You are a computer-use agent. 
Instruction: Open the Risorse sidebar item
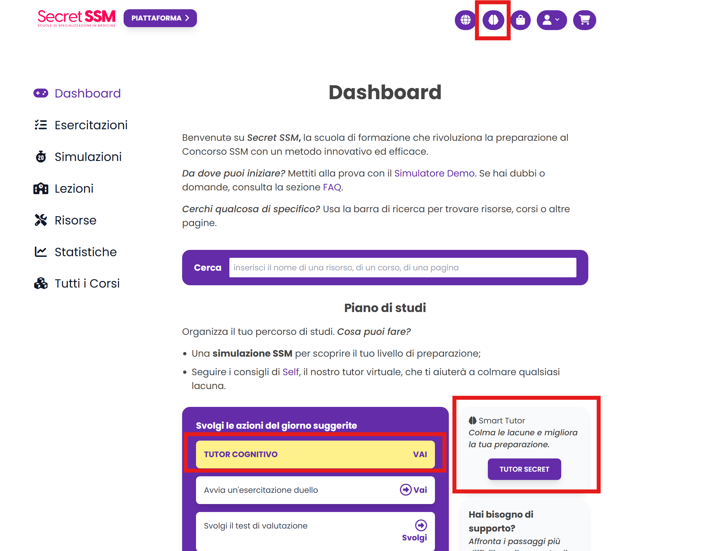(75, 220)
